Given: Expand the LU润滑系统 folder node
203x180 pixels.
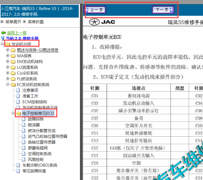Looking at the screenshot, I should (8, 67).
